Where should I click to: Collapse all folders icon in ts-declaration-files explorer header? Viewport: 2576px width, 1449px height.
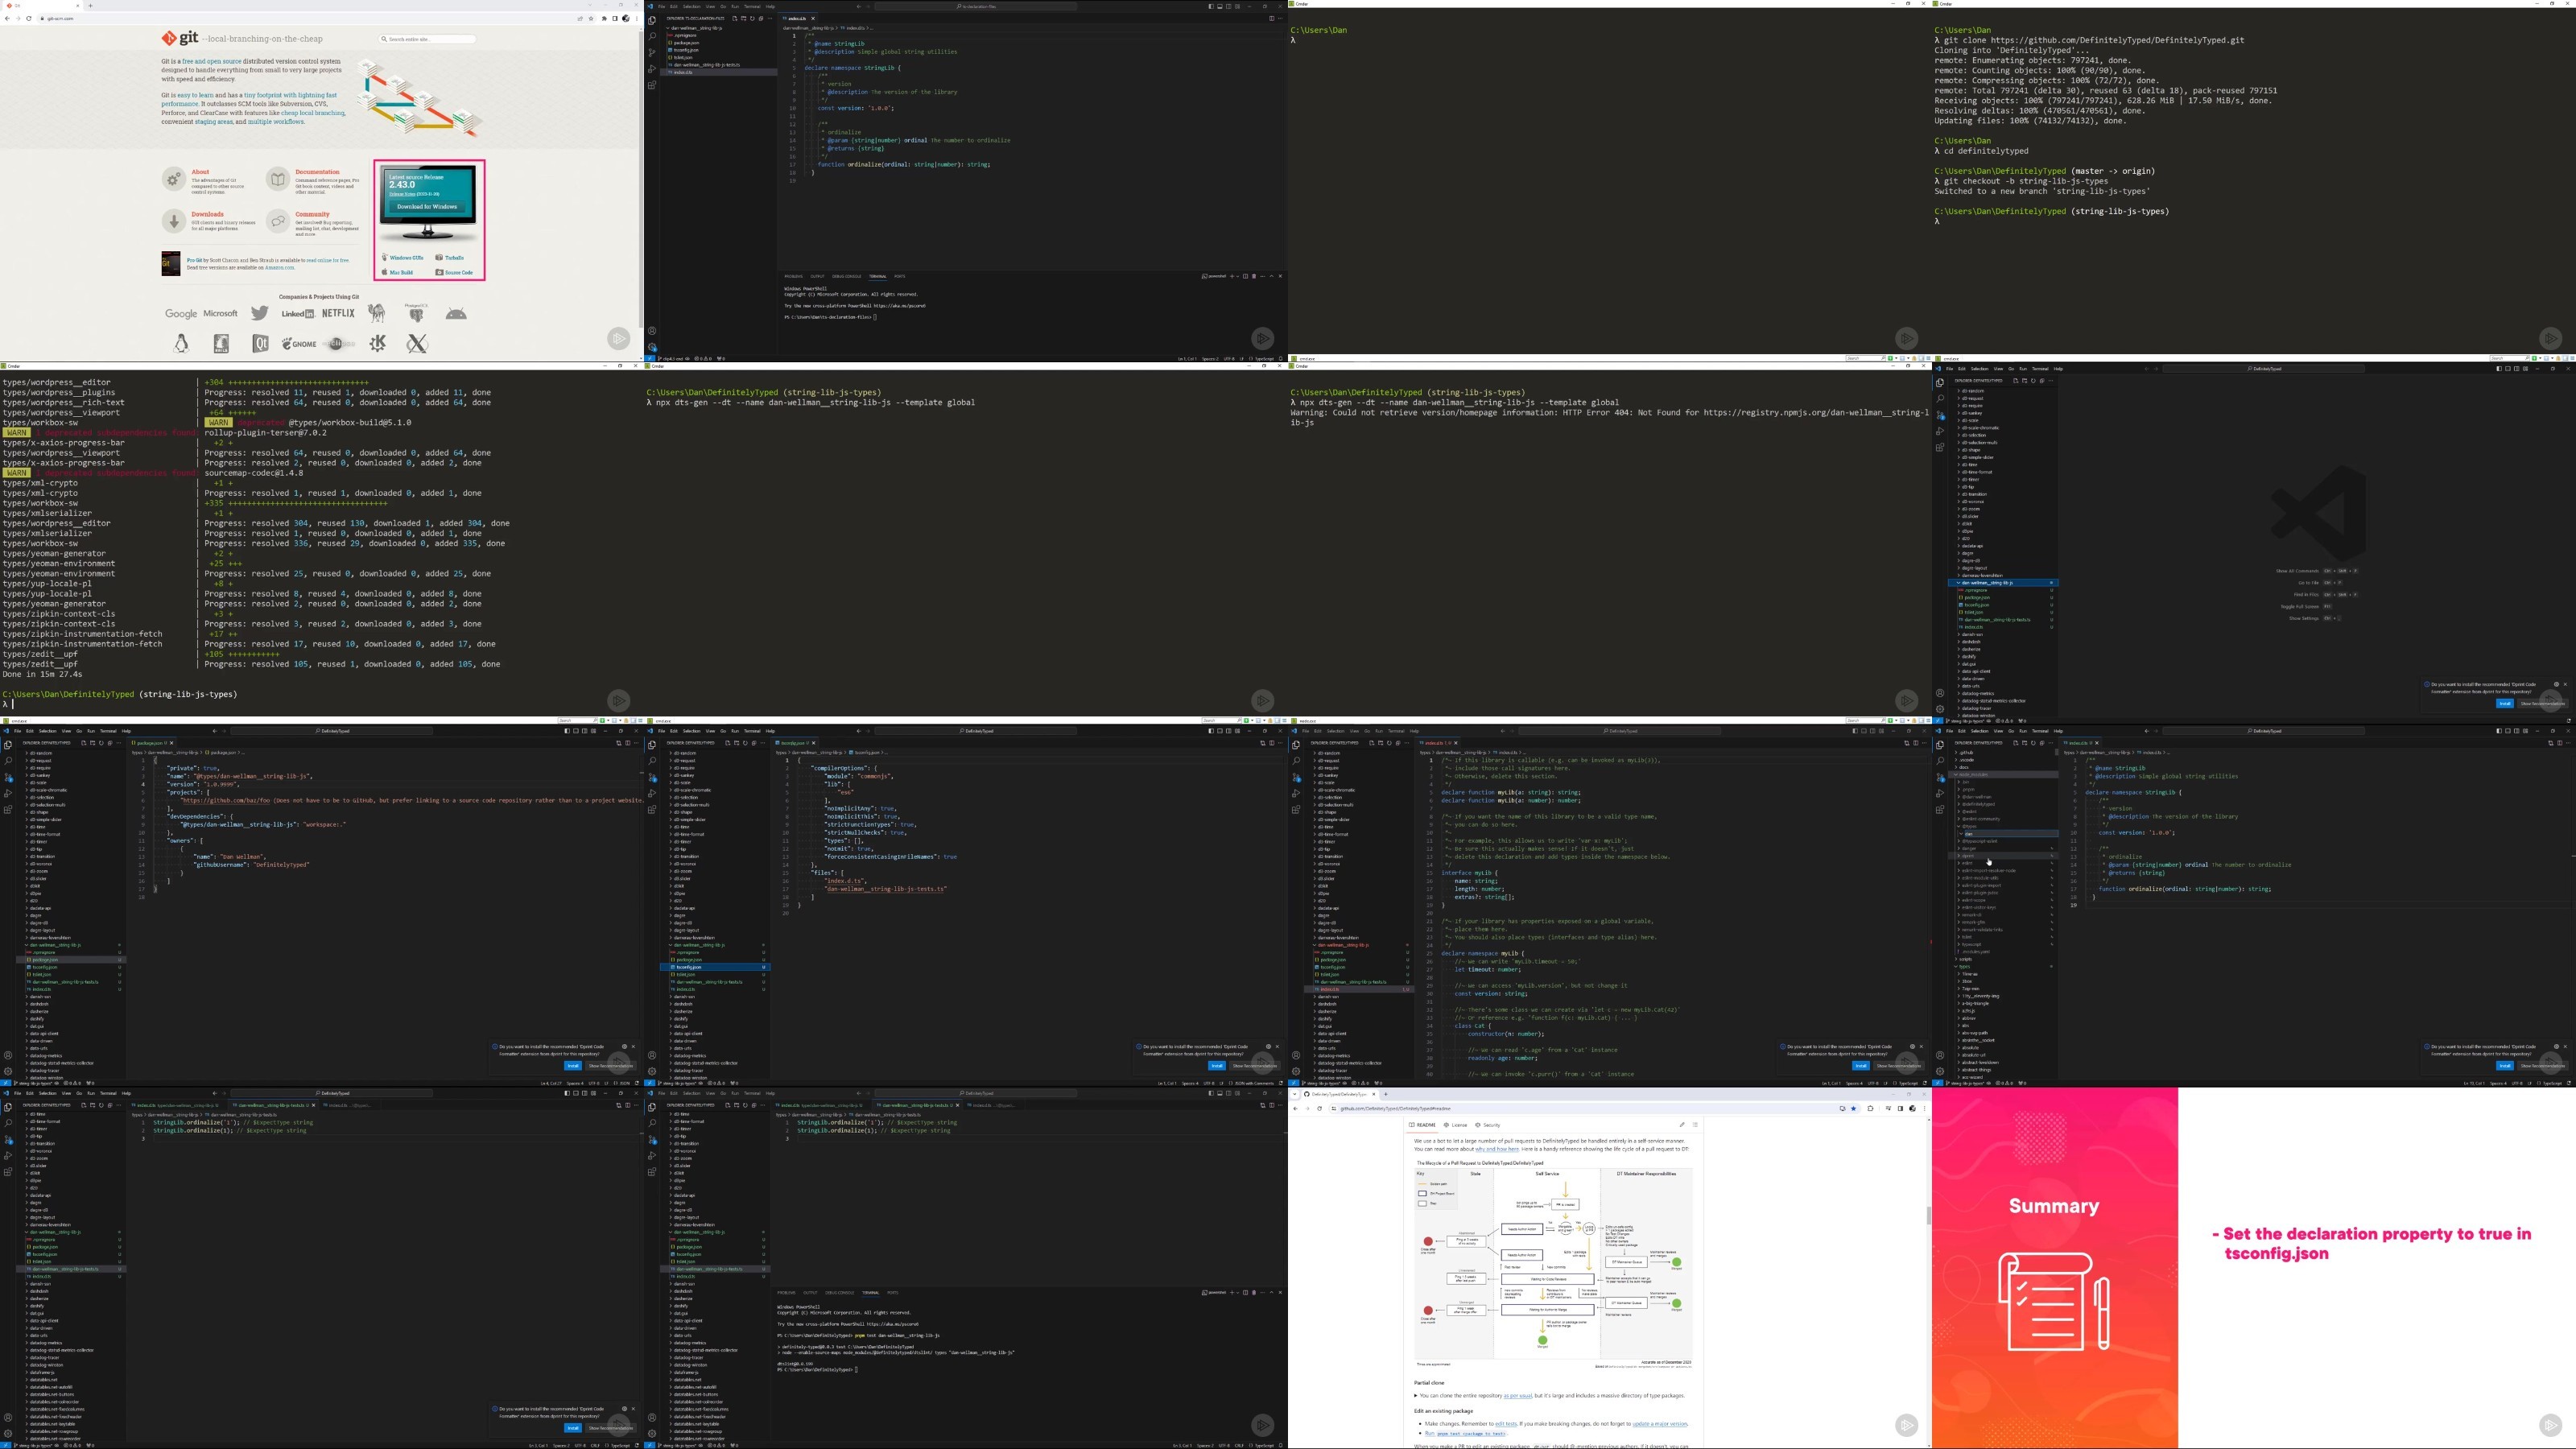(x=762, y=18)
